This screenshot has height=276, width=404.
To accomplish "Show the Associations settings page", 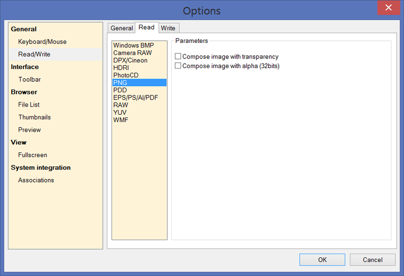I will pos(36,181).
